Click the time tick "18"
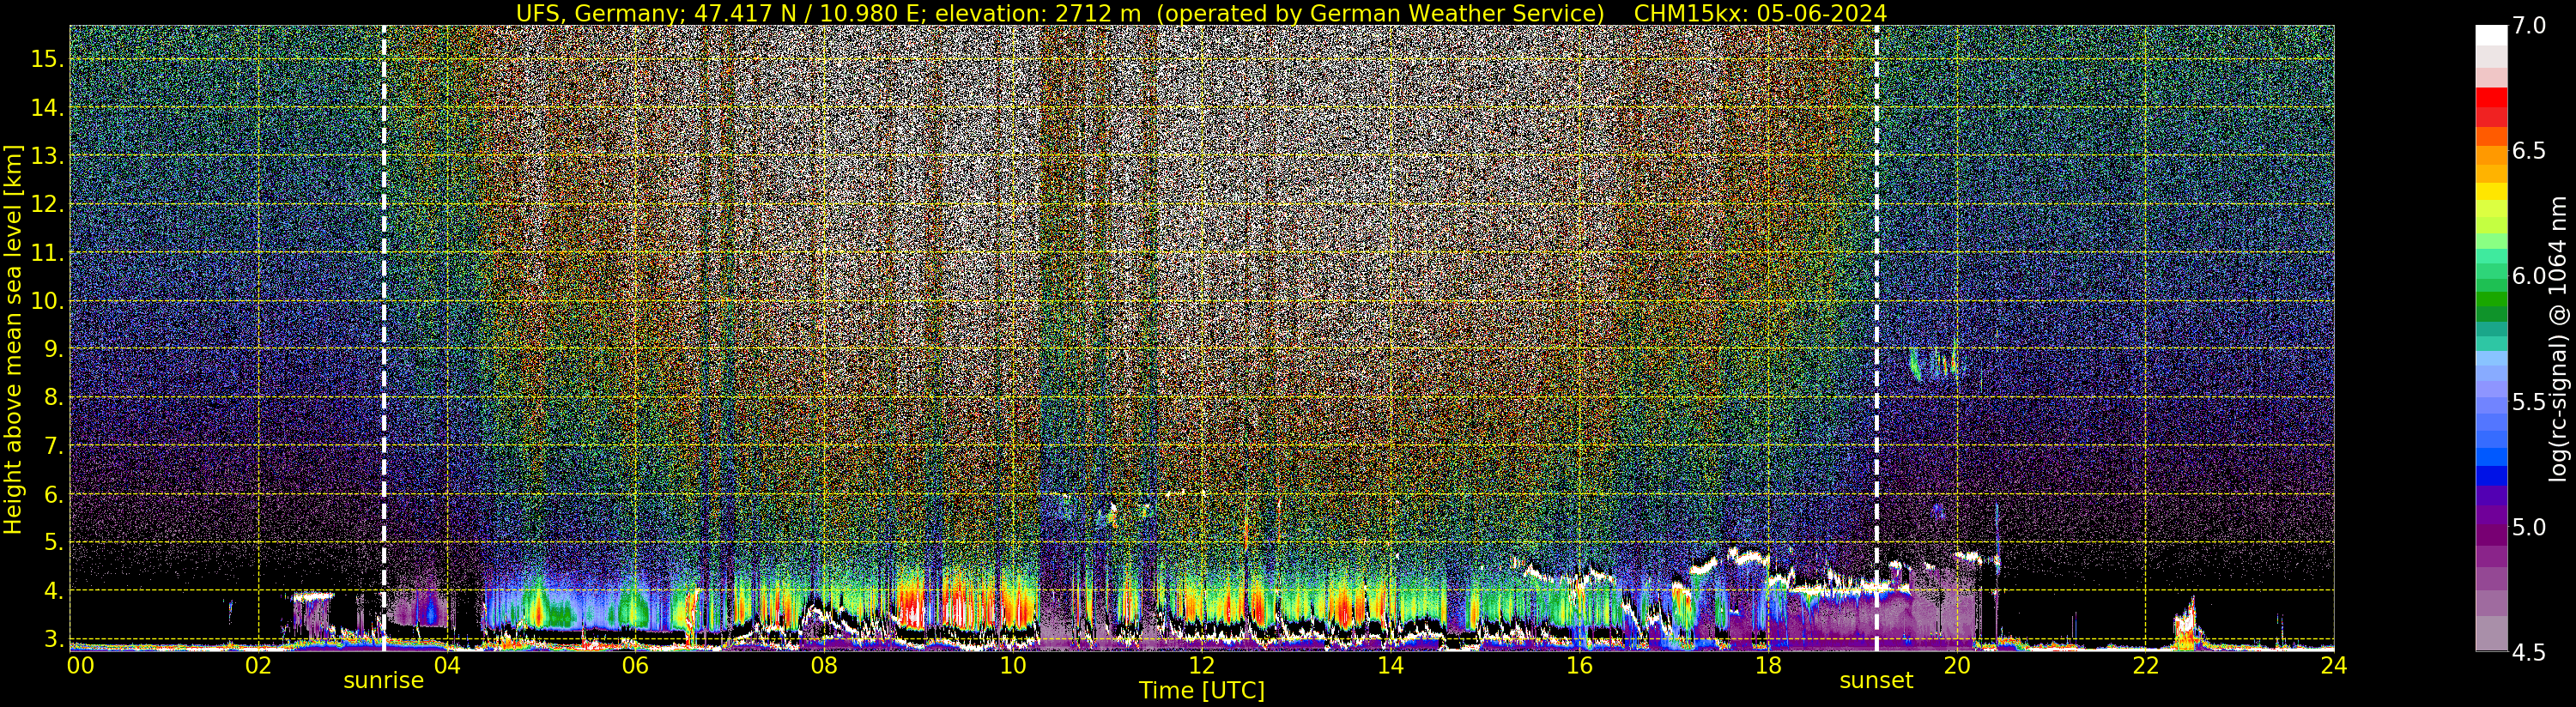The width and height of the screenshot is (2576, 707). click(x=1768, y=665)
